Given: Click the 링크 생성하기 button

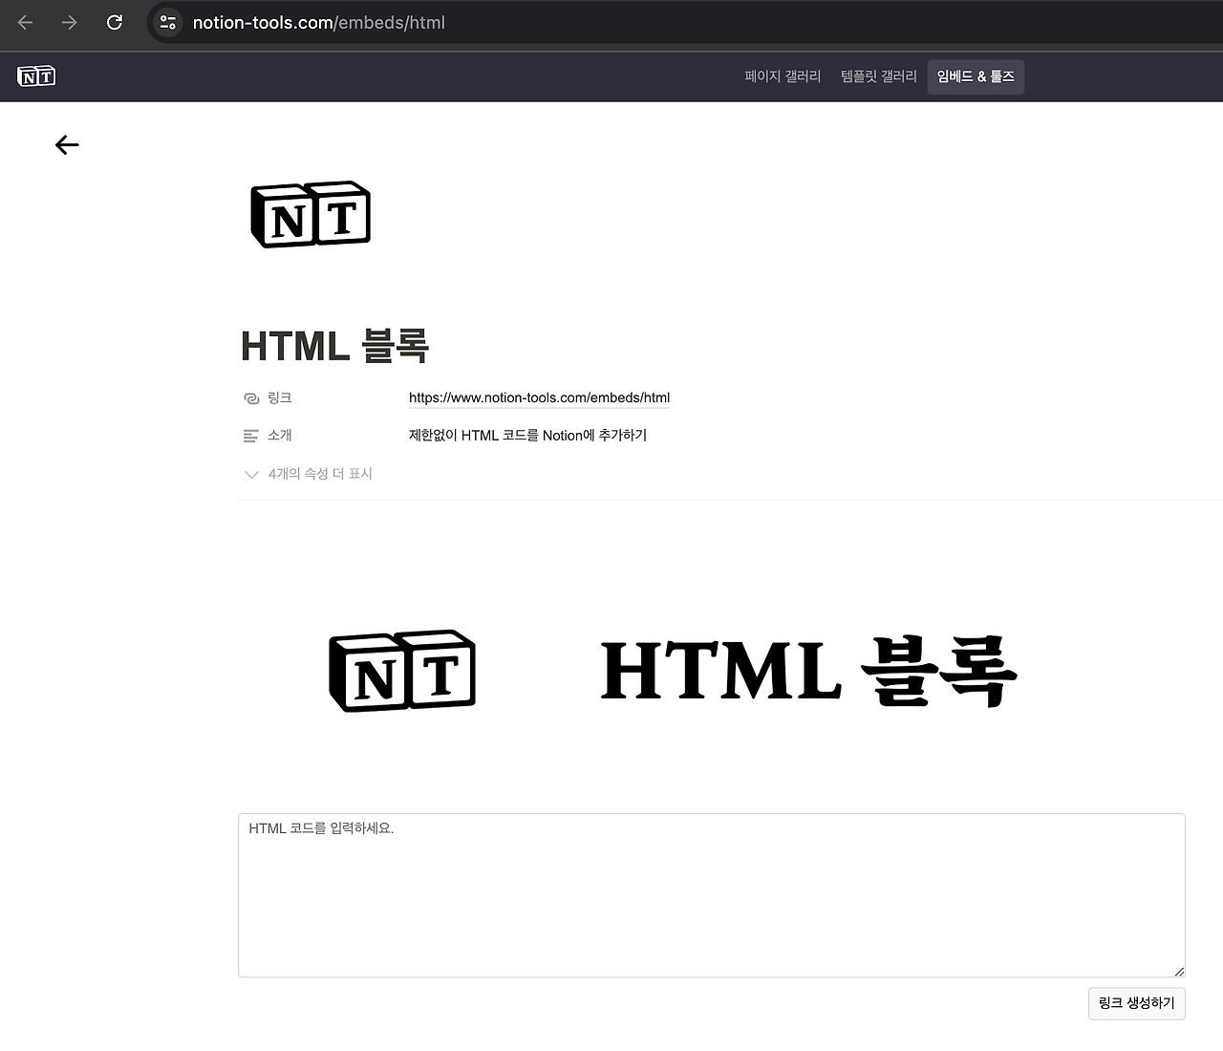Looking at the screenshot, I should pyautogui.click(x=1137, y=1003).
